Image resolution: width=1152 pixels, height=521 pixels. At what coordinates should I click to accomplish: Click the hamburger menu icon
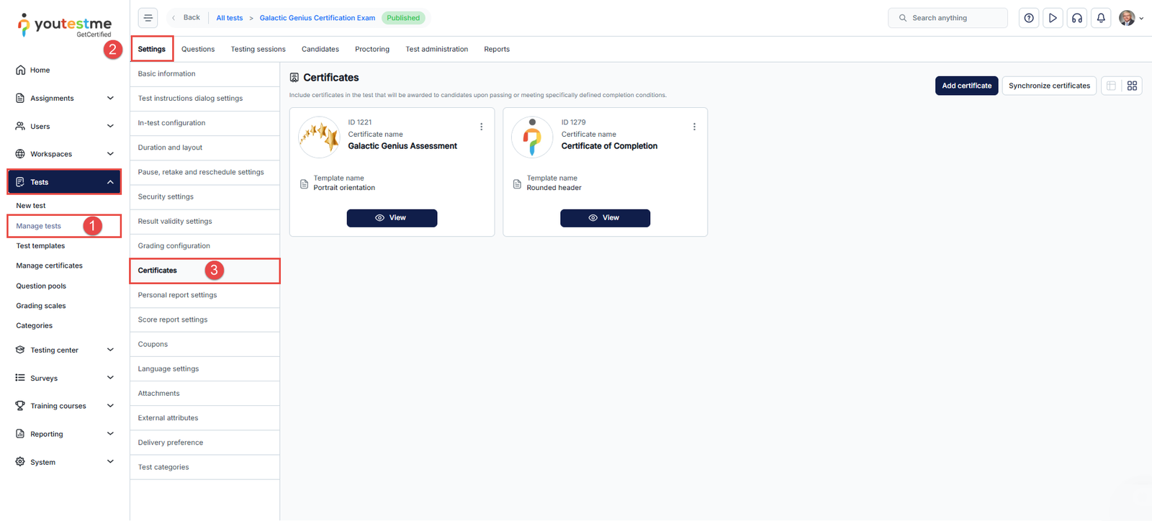point(148,18)
